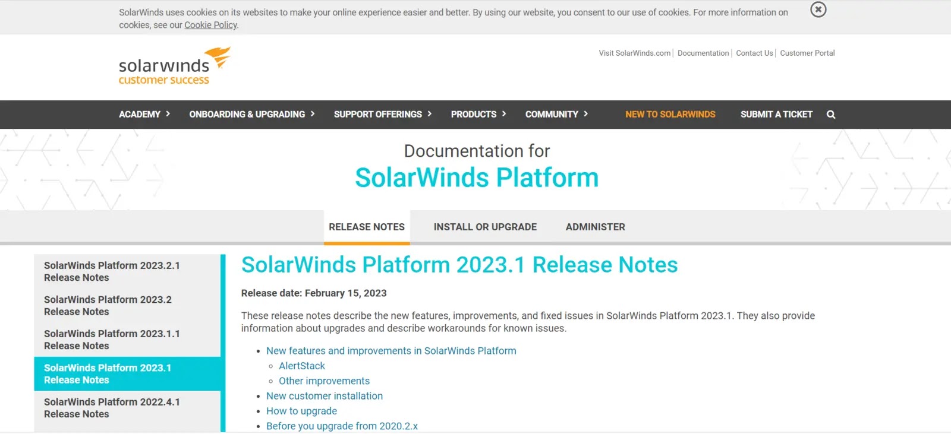Jump to New customer installation

[x=325, y=396]
